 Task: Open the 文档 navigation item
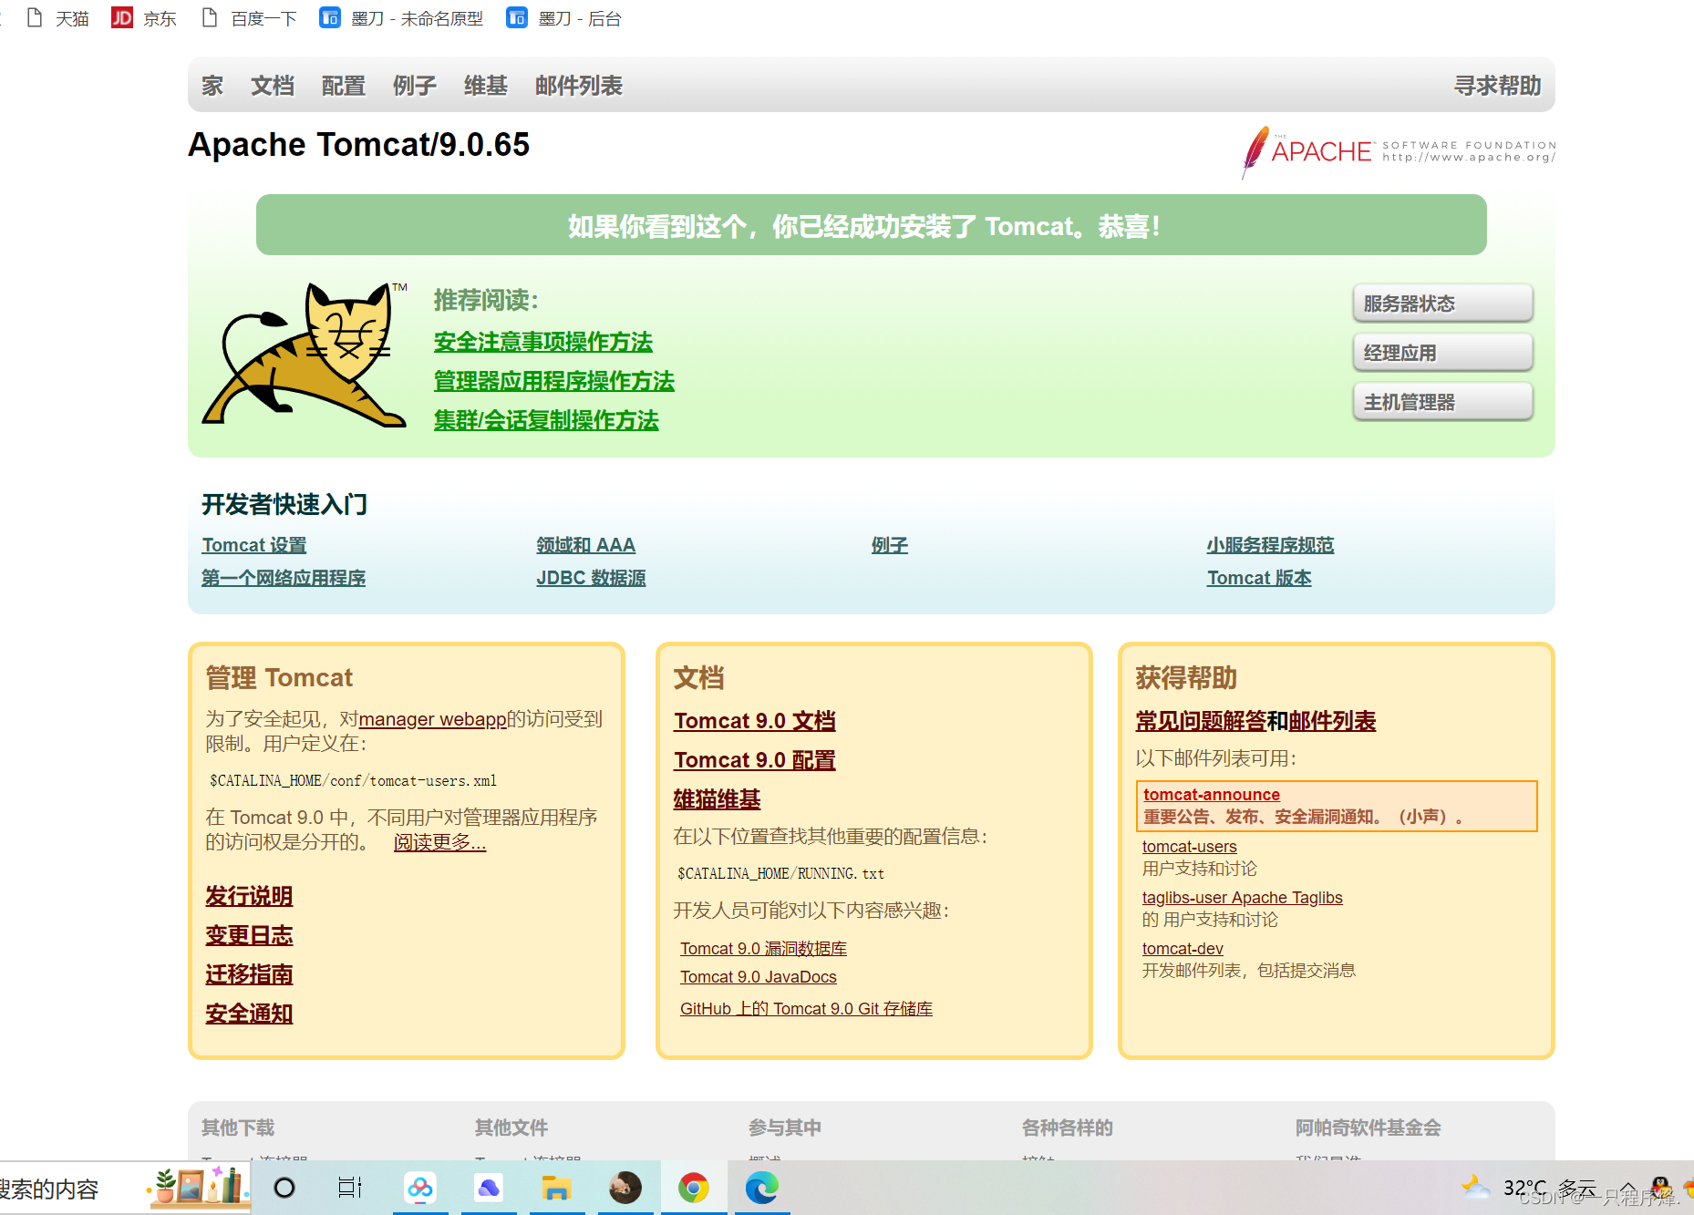pos(273,86)
